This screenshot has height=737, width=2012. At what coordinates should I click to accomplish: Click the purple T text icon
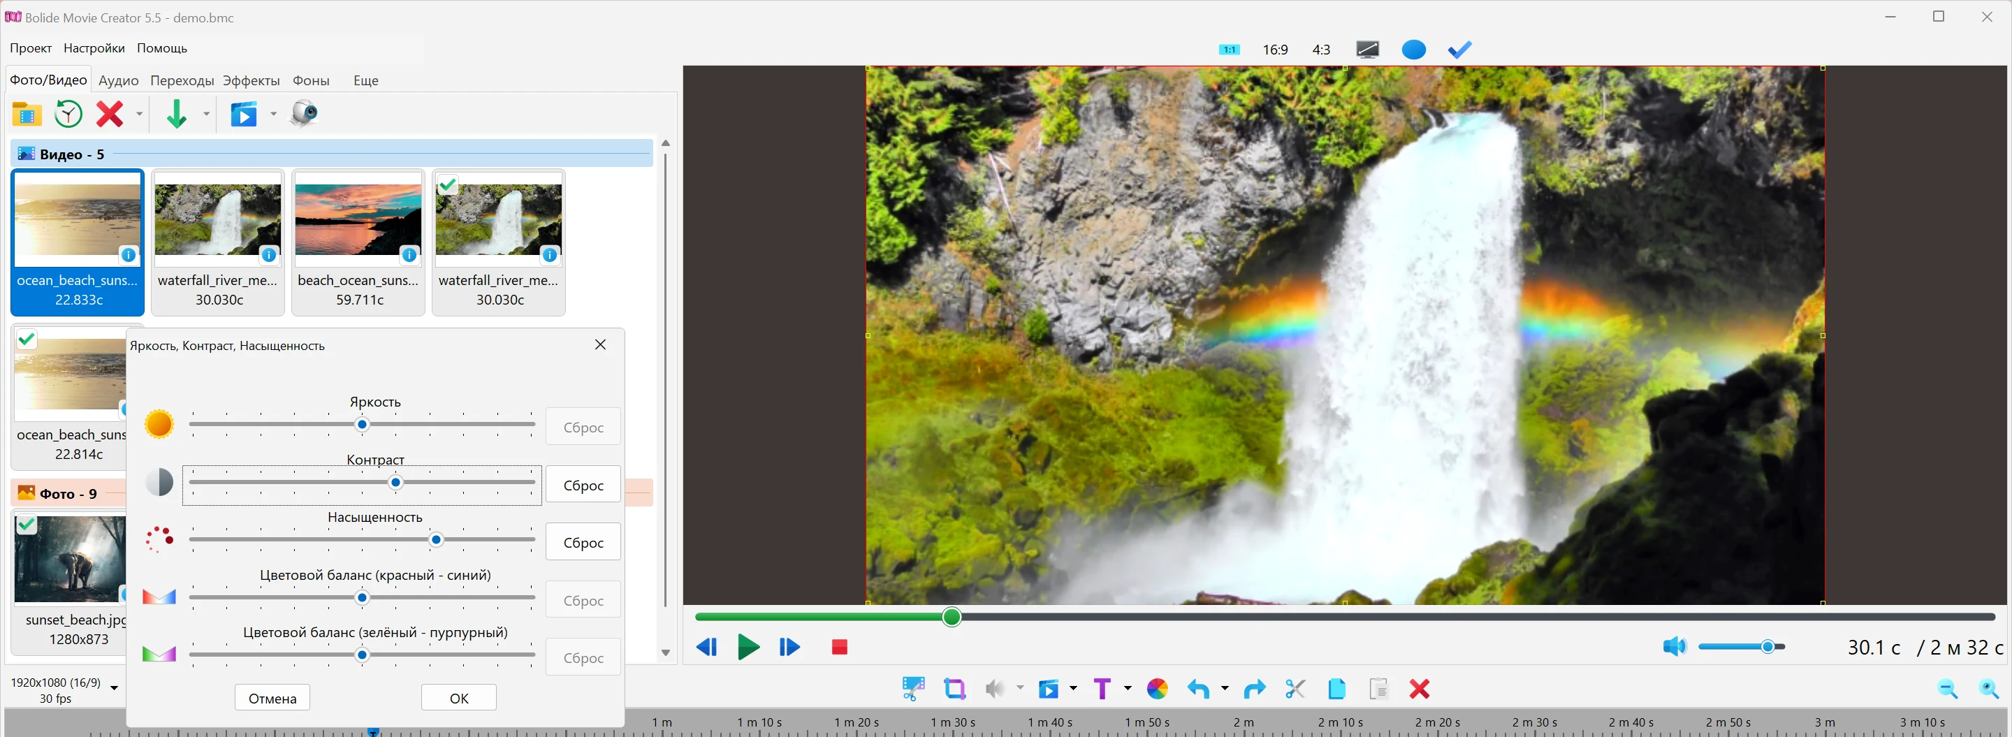(1102, 689)
